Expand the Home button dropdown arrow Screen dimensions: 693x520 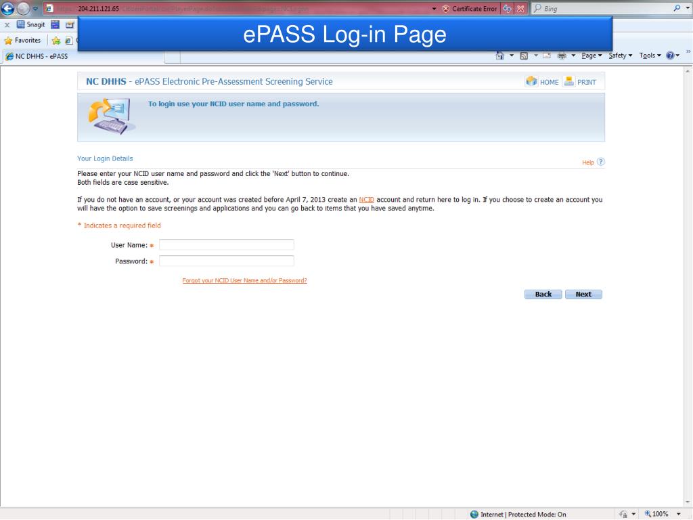tap(512, 56)
